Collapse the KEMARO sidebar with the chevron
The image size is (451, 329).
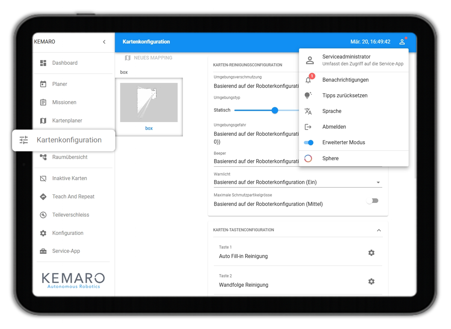pyautogui.click(x=104, y=42)
